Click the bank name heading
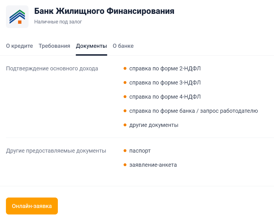The width and height of the screenshot is (274, 219). click(104, 11)
